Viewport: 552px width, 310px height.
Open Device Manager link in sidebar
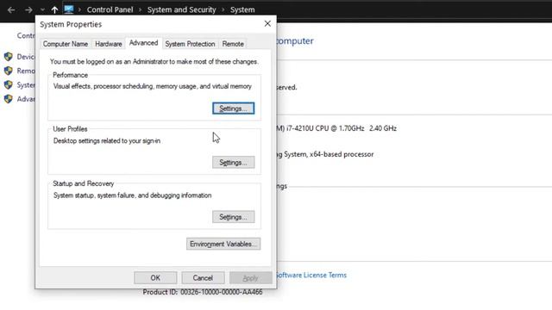click(26, 57)
